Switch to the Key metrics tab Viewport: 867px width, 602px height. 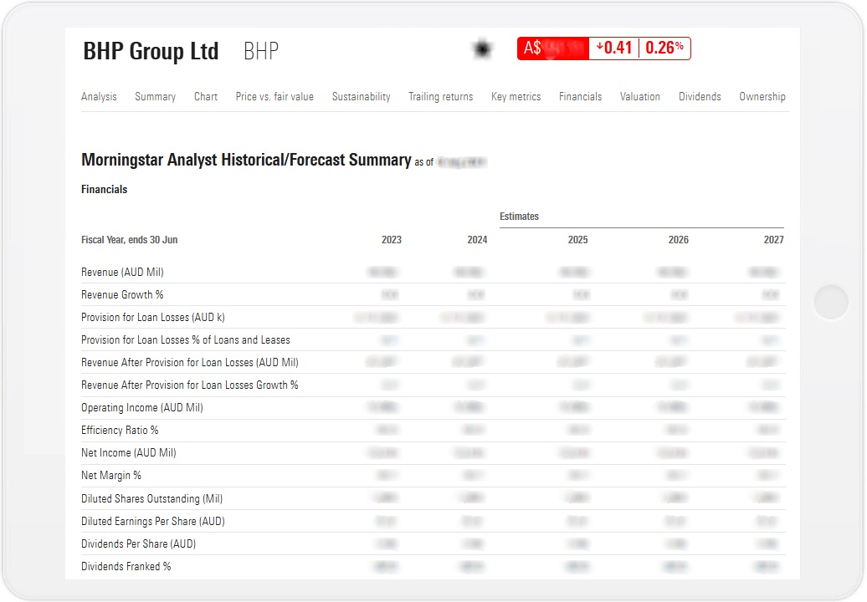pos(516,96)
